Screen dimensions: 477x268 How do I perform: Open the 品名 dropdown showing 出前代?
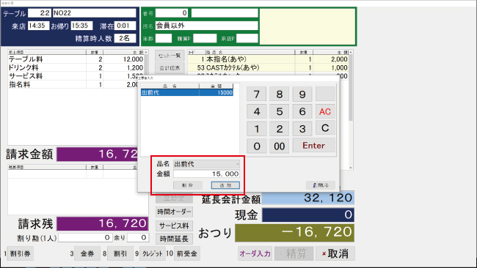click(x=206, y=164)
